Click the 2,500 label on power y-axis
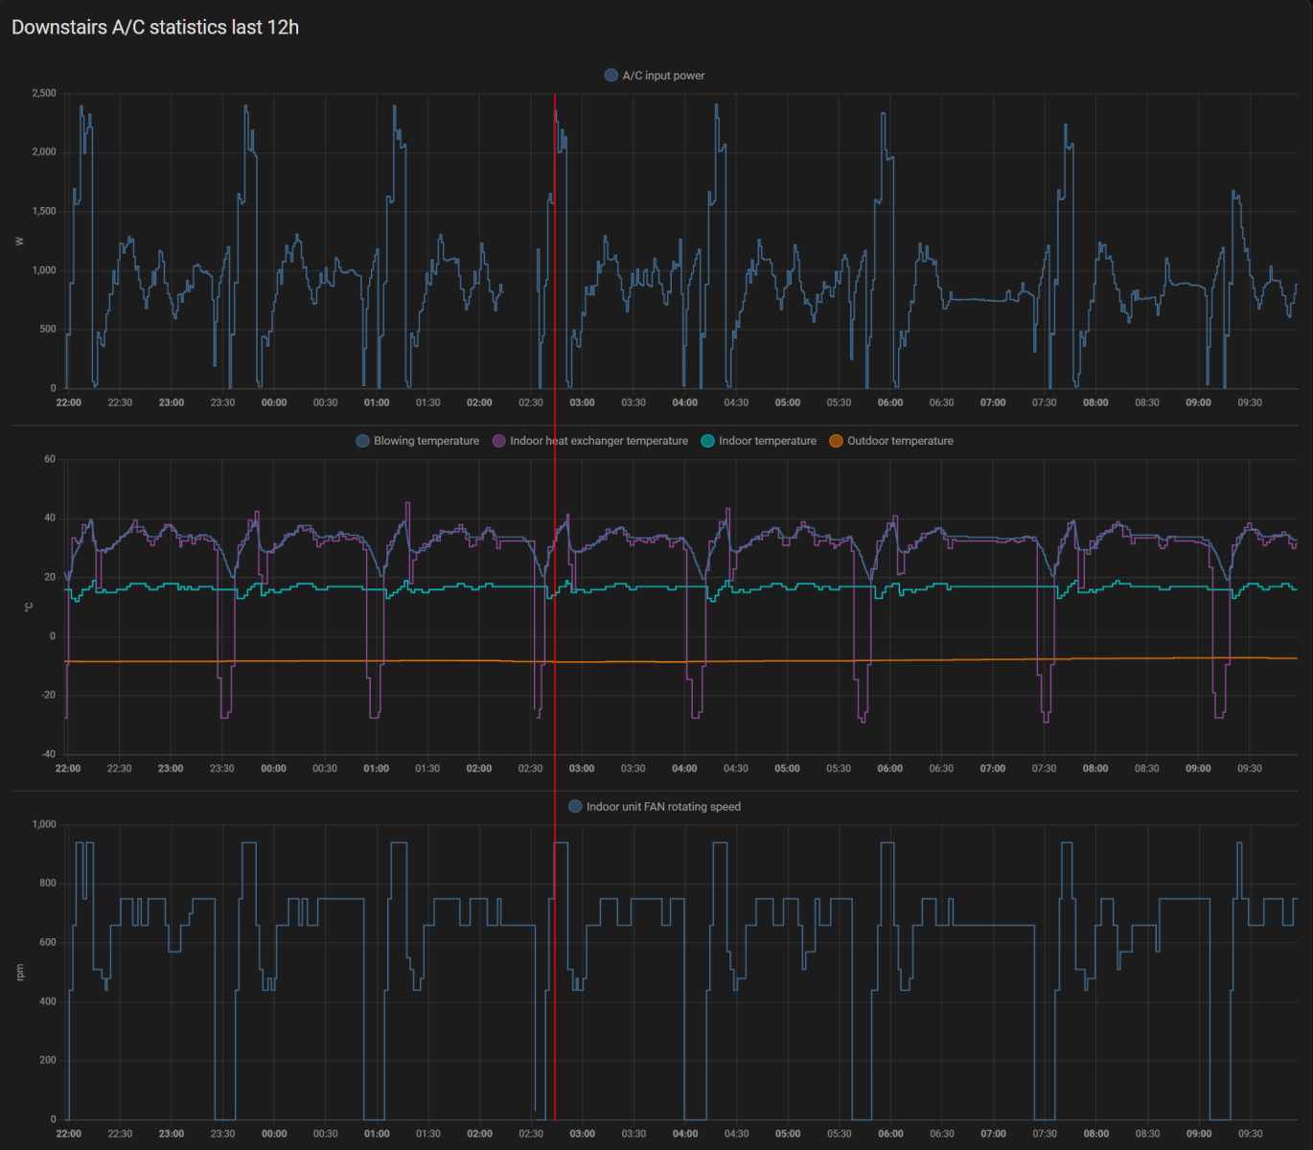The height and width of the screenshot is (1150, 1313). 44,94
